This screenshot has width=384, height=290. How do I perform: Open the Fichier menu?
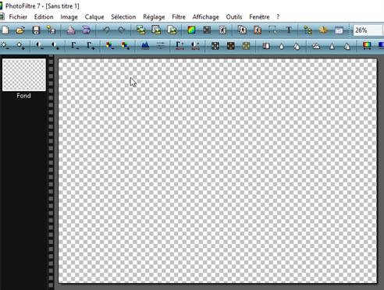click(18, 17)
